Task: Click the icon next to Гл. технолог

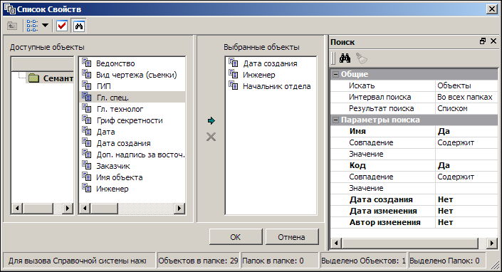Action: coord(86,108)
